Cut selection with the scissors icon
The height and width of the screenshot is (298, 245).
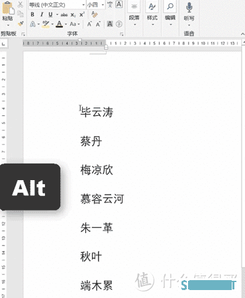click(x=21, y=5)
